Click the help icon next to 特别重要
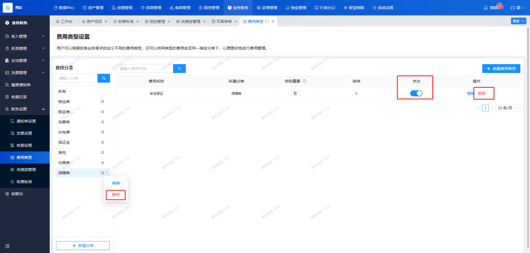530x253 pixels. click(x=305, y=81)
